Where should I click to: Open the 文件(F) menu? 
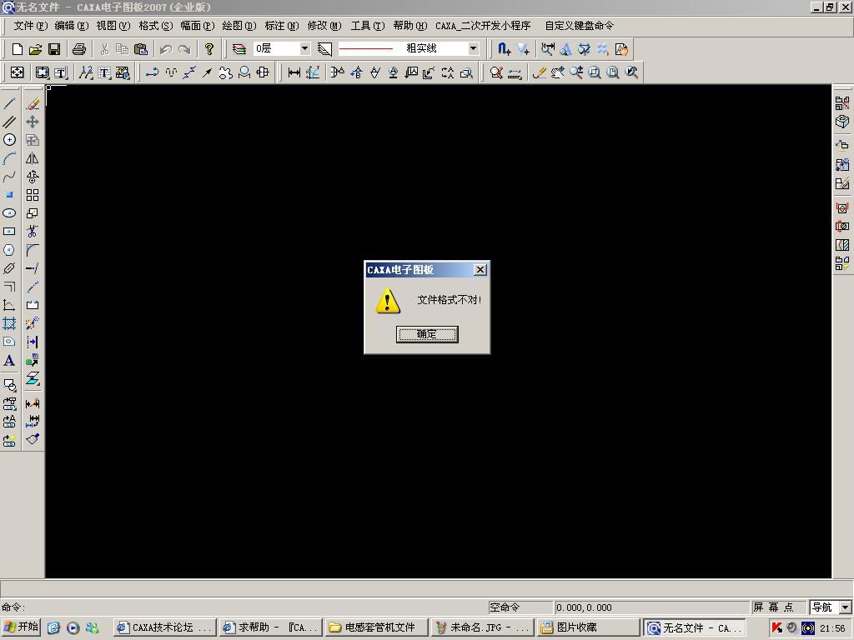30,26
